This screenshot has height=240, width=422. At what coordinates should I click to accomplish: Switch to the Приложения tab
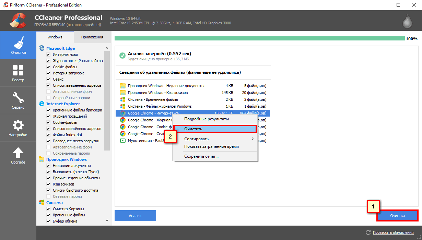92,37
